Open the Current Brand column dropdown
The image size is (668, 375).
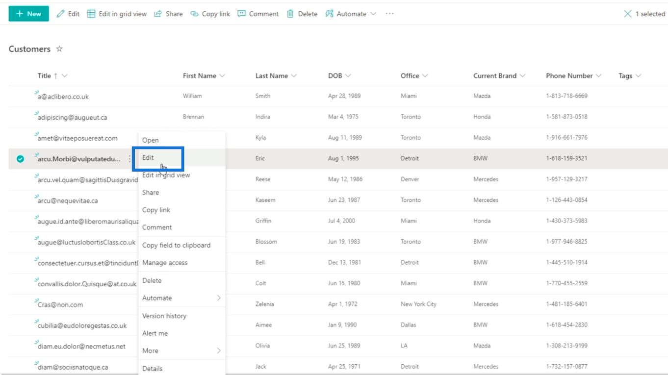pos(522,75)
